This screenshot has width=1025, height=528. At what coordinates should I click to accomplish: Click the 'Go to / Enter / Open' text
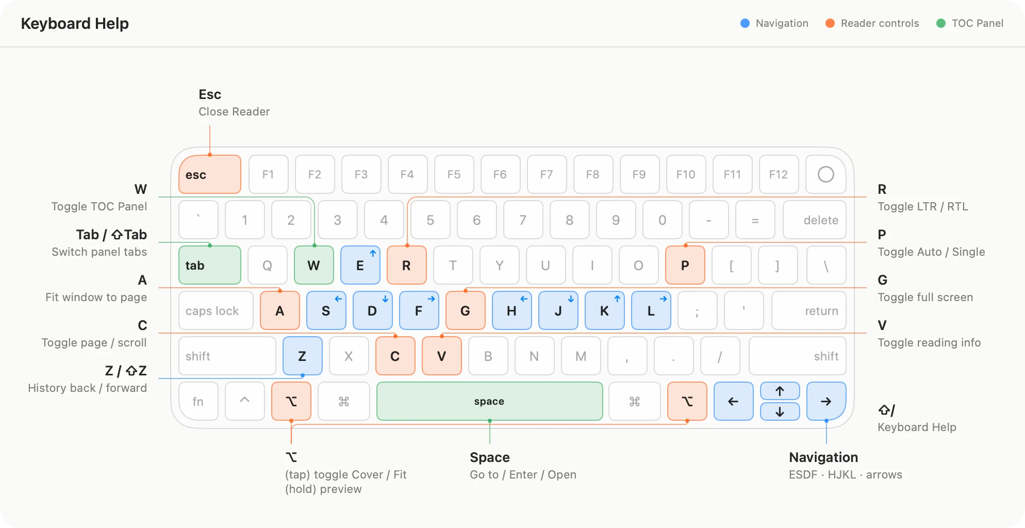point(523,474)
